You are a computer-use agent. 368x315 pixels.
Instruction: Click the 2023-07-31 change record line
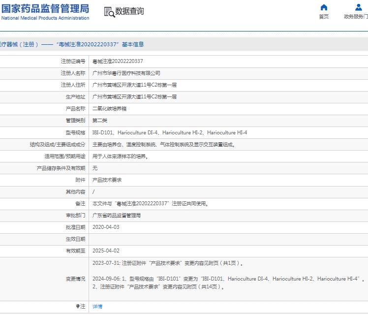pos(168,263)
